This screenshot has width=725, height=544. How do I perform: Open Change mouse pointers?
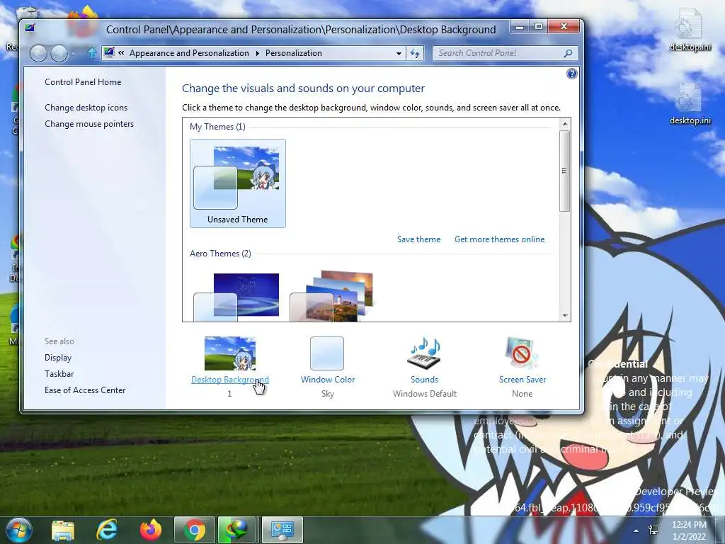[x=89, y=124]
